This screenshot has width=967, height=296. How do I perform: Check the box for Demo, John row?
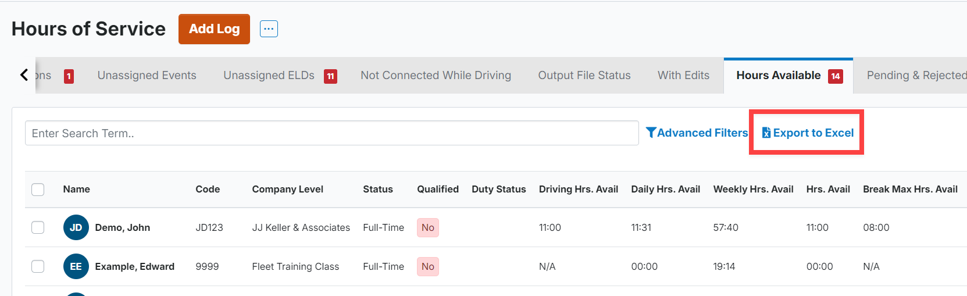(x=38, y=227)
